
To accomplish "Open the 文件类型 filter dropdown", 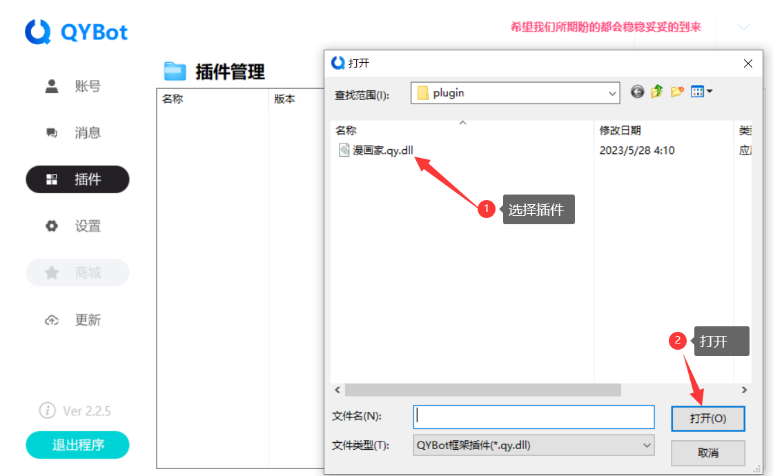I will click(647, 446).
